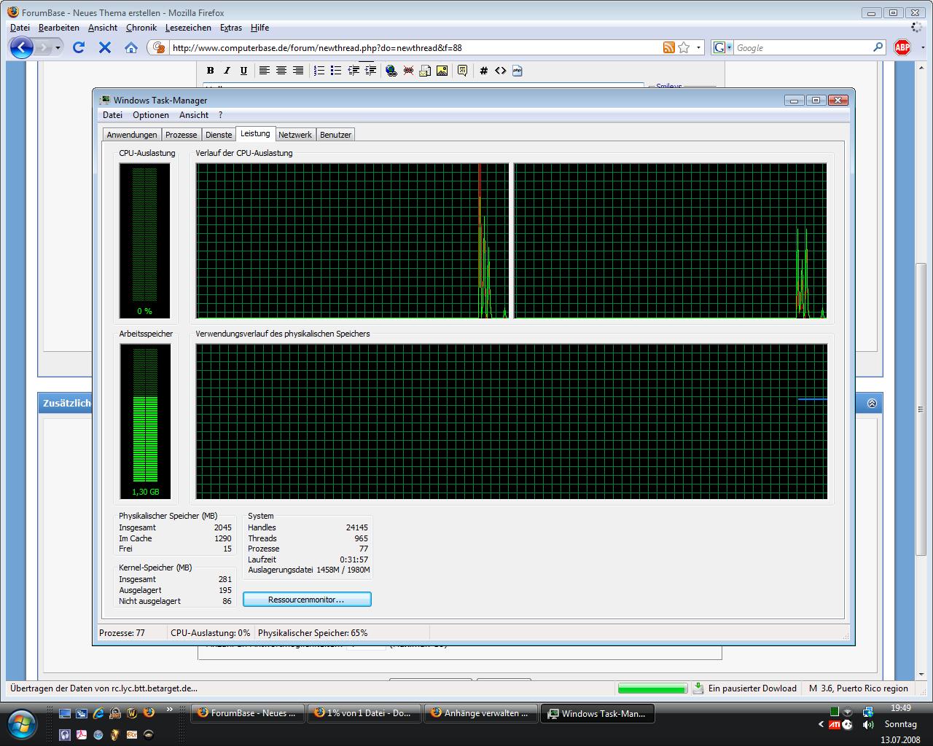Viewport: 933px width, 746px height.
Task: Click the taskbar clock showing 19:49
Action: pyautogui.click(x=900, y=708)
